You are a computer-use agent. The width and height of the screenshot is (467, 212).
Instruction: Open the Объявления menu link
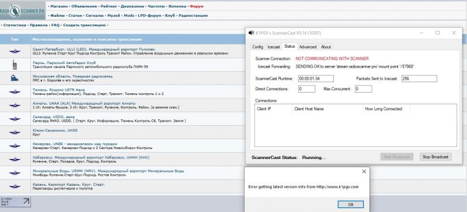[84, 6]
